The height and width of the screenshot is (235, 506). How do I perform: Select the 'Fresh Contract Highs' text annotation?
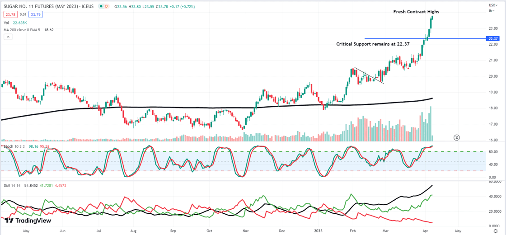click(x=416, y=12)
